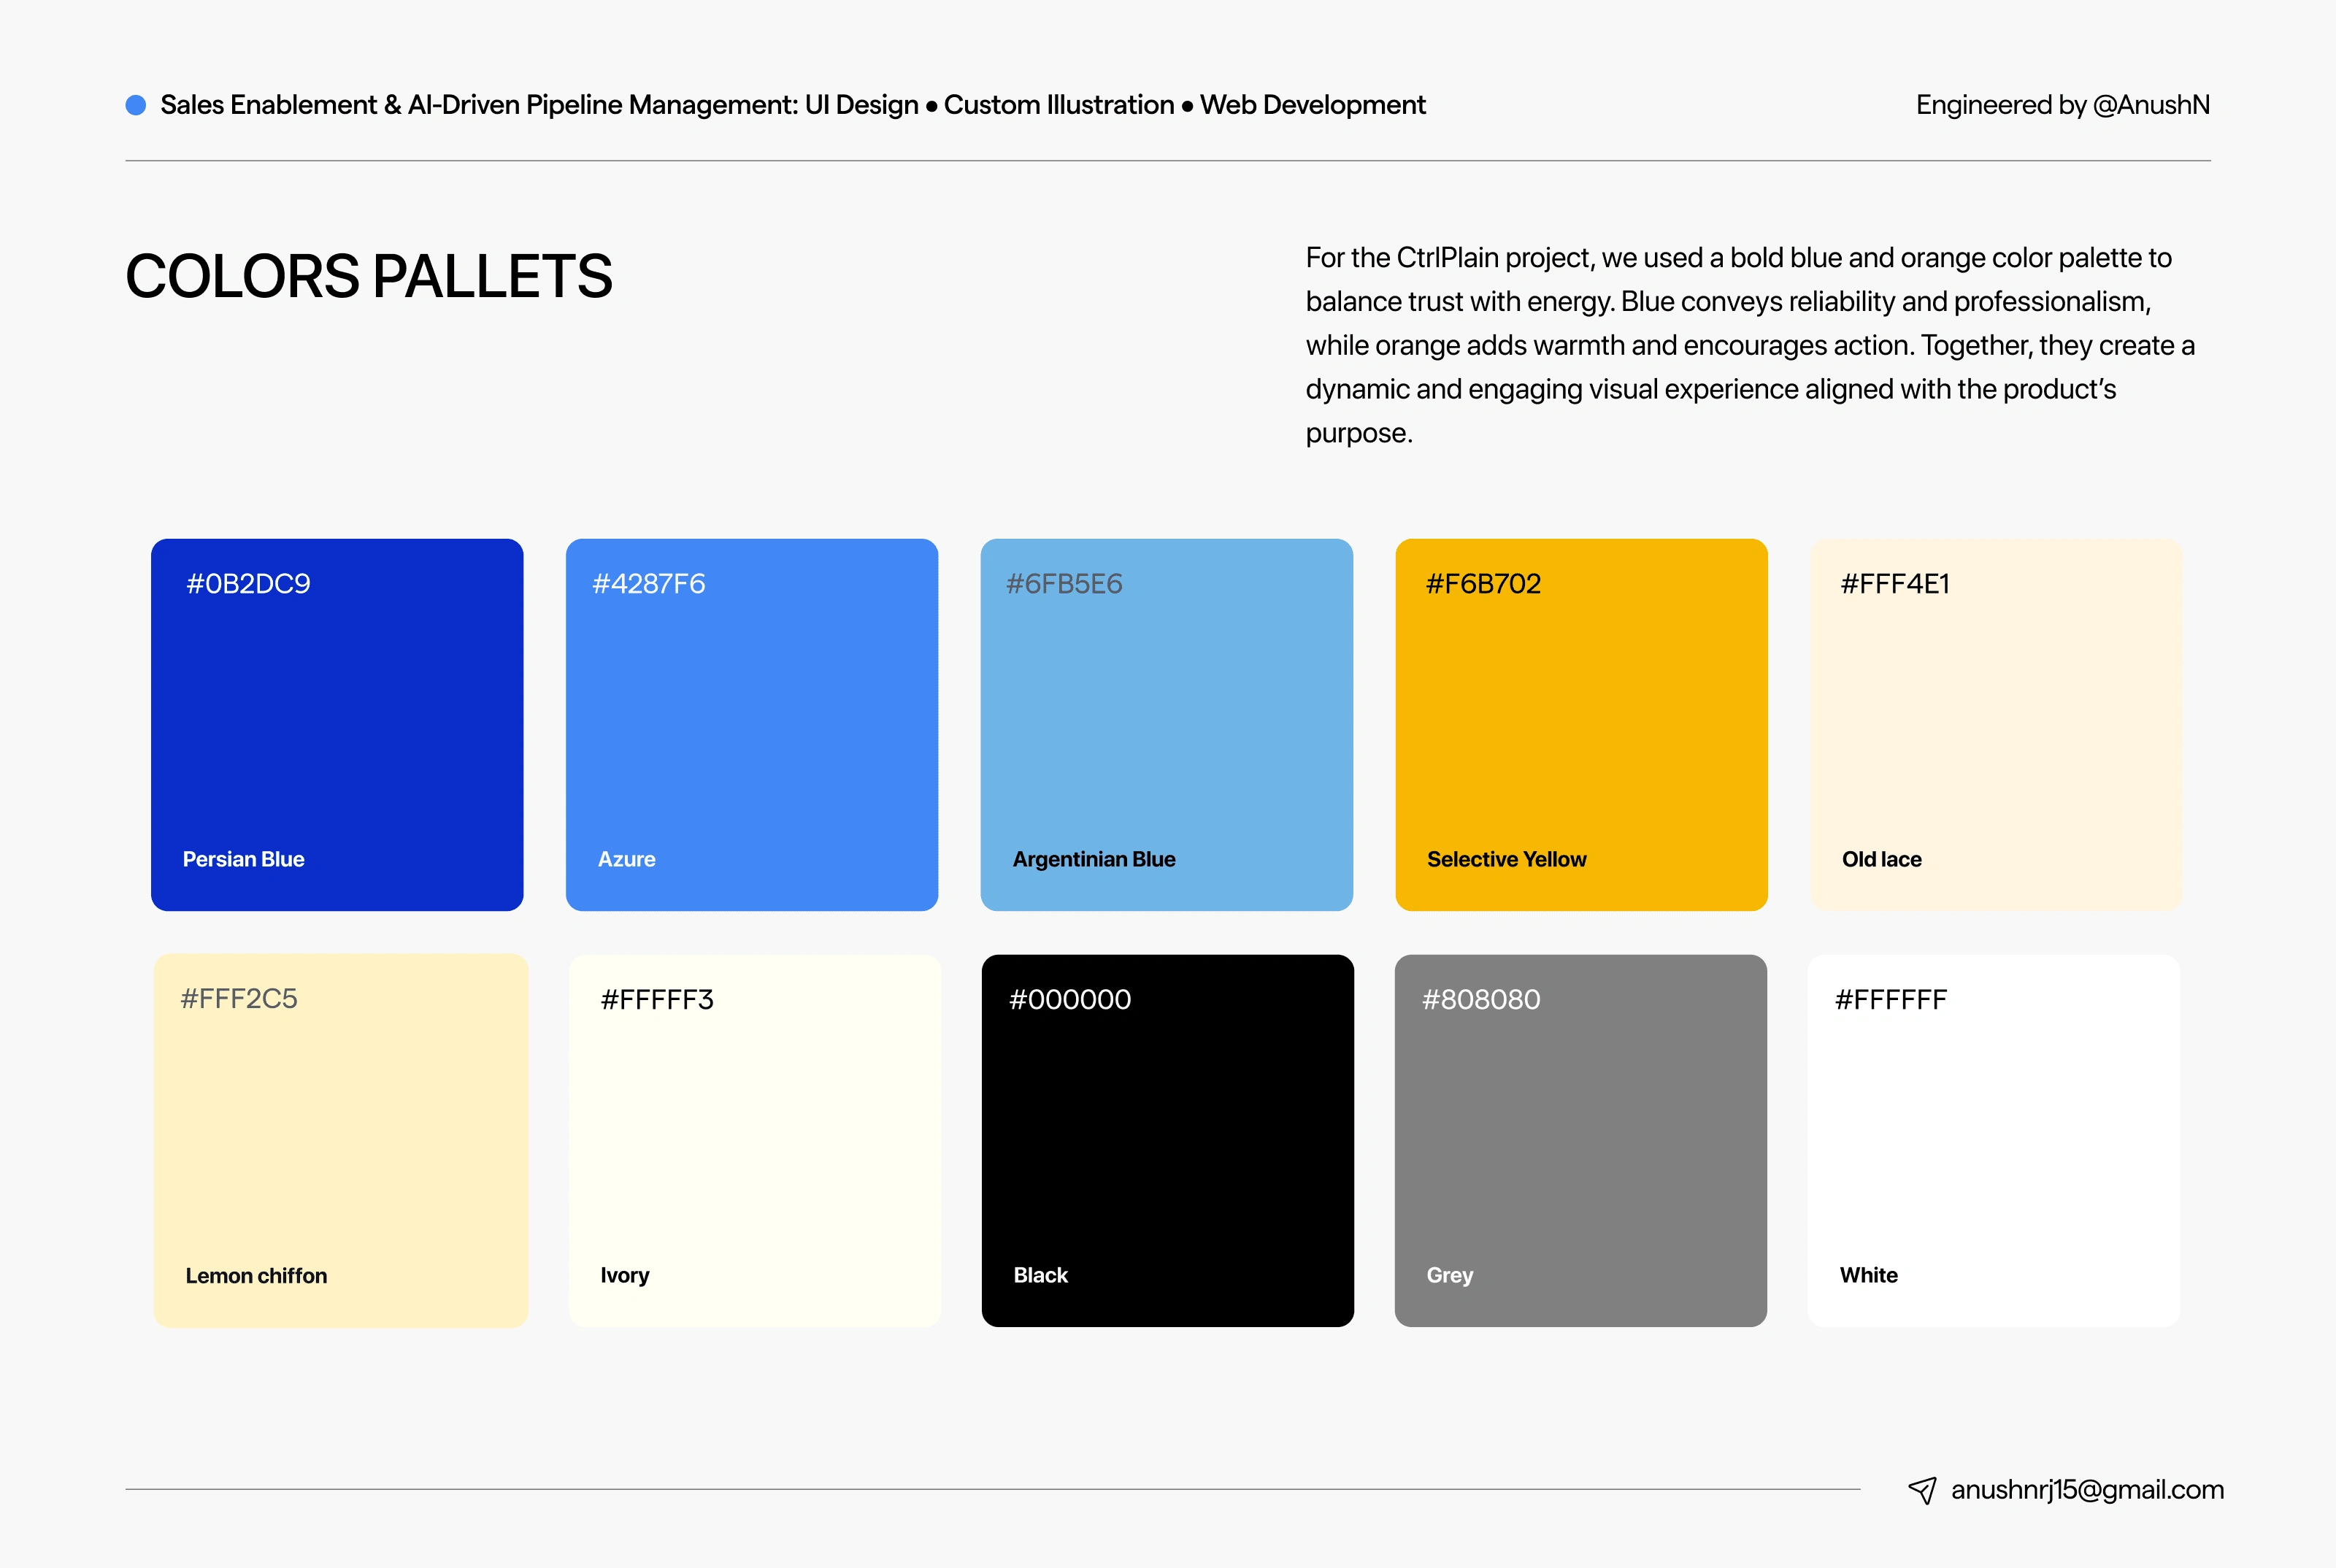This screenshot has width=2336, height=1568.
Task: Select the Argentinian Blue swatch
Action: click(1167, 725)
